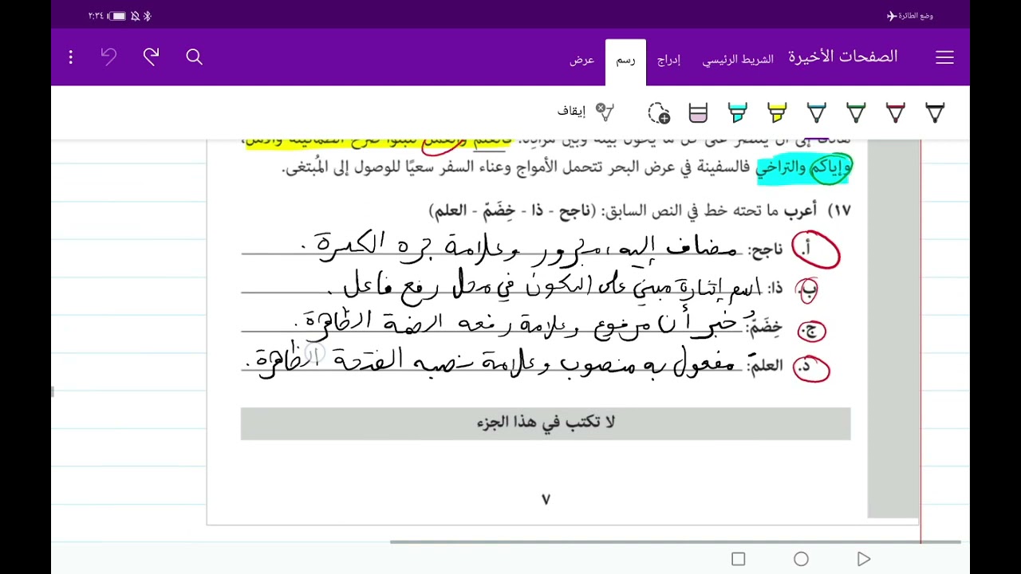The width and height of the screenshot is (1021, 574).
Task: Click the circled letter ج option
Action: (810, 329)
